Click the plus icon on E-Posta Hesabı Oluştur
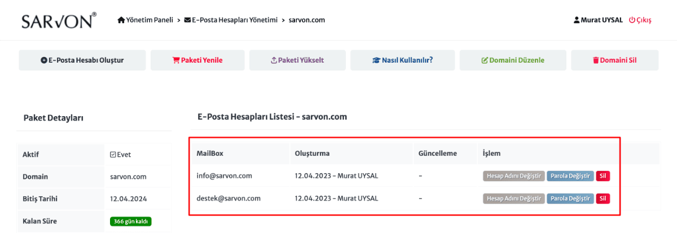 44,60
